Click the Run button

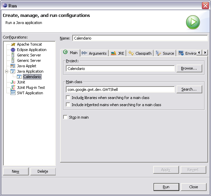[166, 187]
